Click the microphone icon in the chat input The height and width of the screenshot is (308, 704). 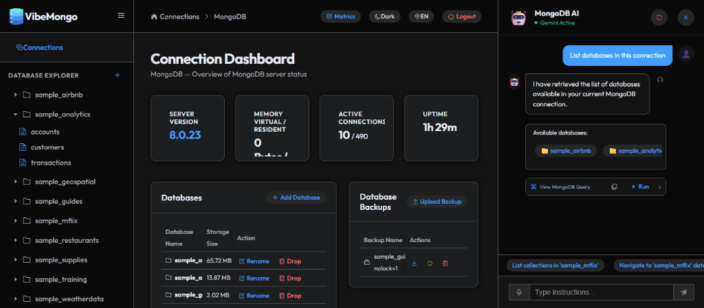tap(519, 292)
